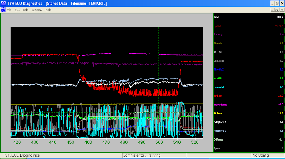The image size is (285, 159).
Task: Select the OilPress channel label
Action: pos(218,139)
